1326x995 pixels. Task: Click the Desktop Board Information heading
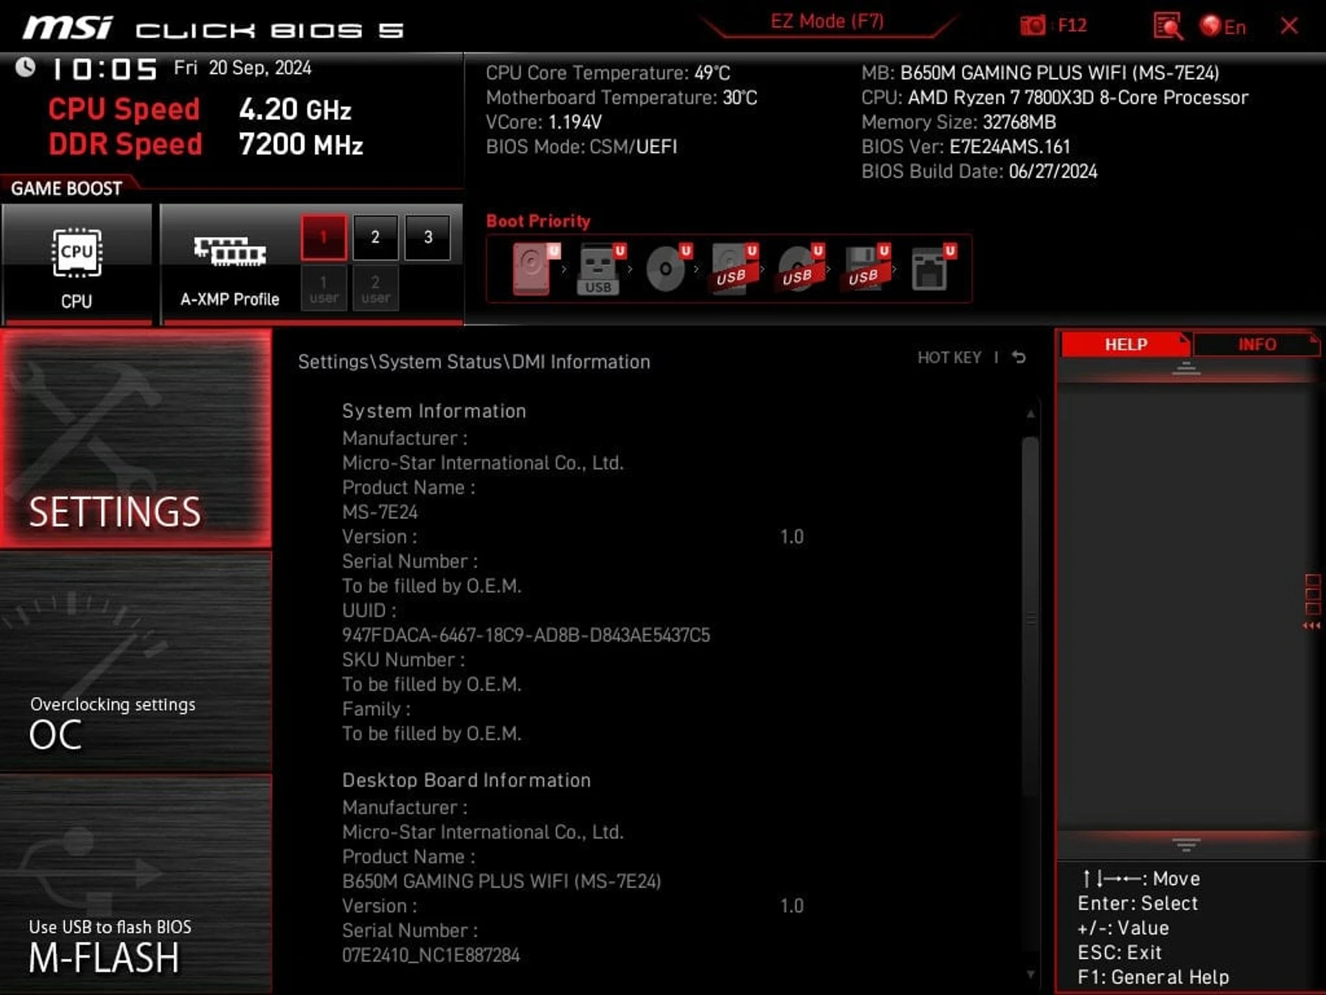(x=466, y=780)
